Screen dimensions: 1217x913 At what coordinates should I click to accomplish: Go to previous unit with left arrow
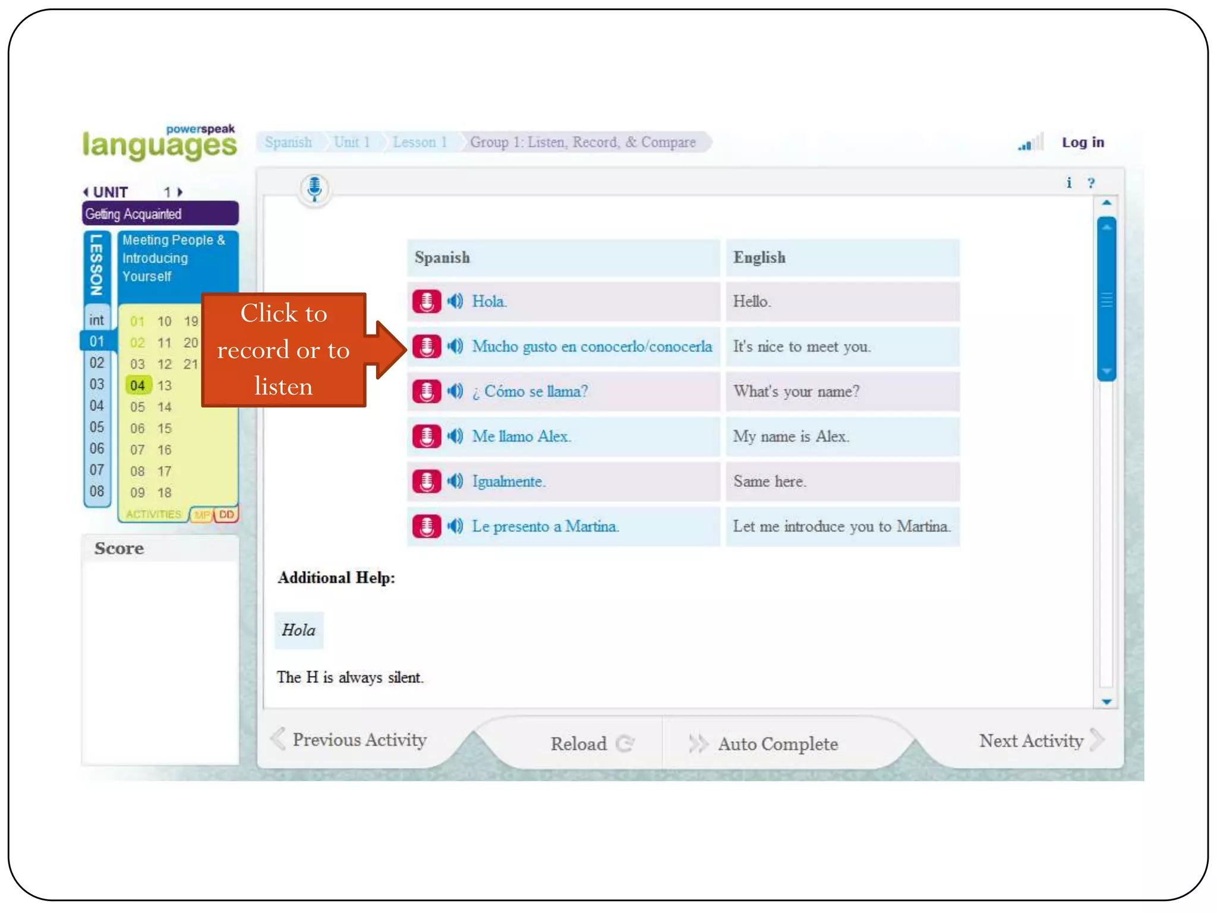86,192
